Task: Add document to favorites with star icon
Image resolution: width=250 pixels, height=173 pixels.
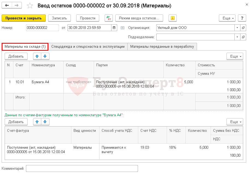Action: tap(30, 6)
